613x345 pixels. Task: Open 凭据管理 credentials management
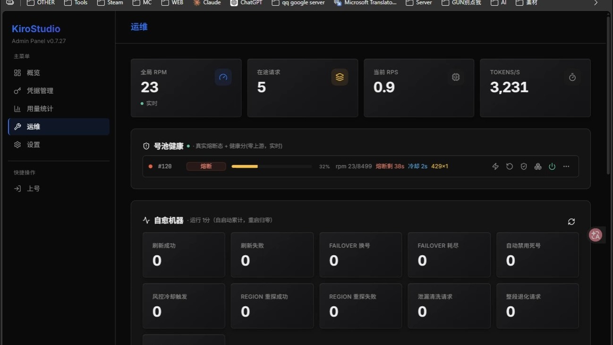[x=59, y=91]
